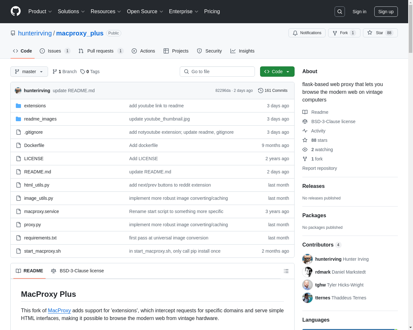The height and width of the screenshot is (330, 413).
Task: Open the readme_images folder icon
Action: [x=18, y=119]
